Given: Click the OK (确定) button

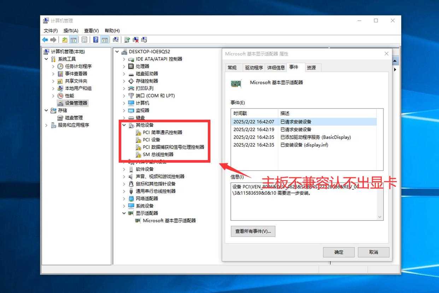Looking at the screenshot, I should [339, 252].
